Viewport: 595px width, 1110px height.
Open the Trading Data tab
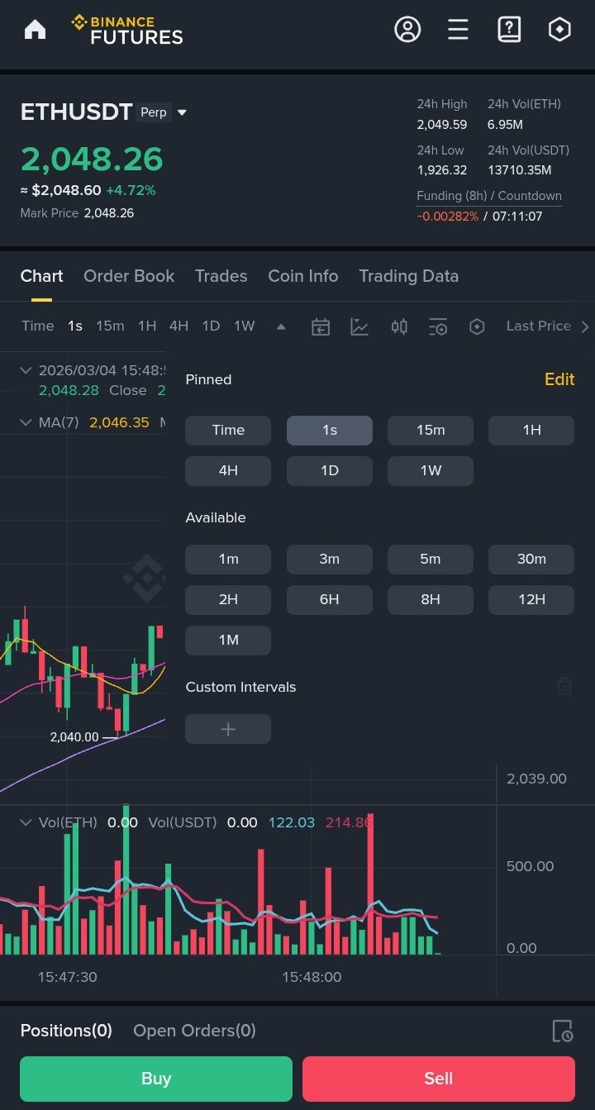(408, 276)
